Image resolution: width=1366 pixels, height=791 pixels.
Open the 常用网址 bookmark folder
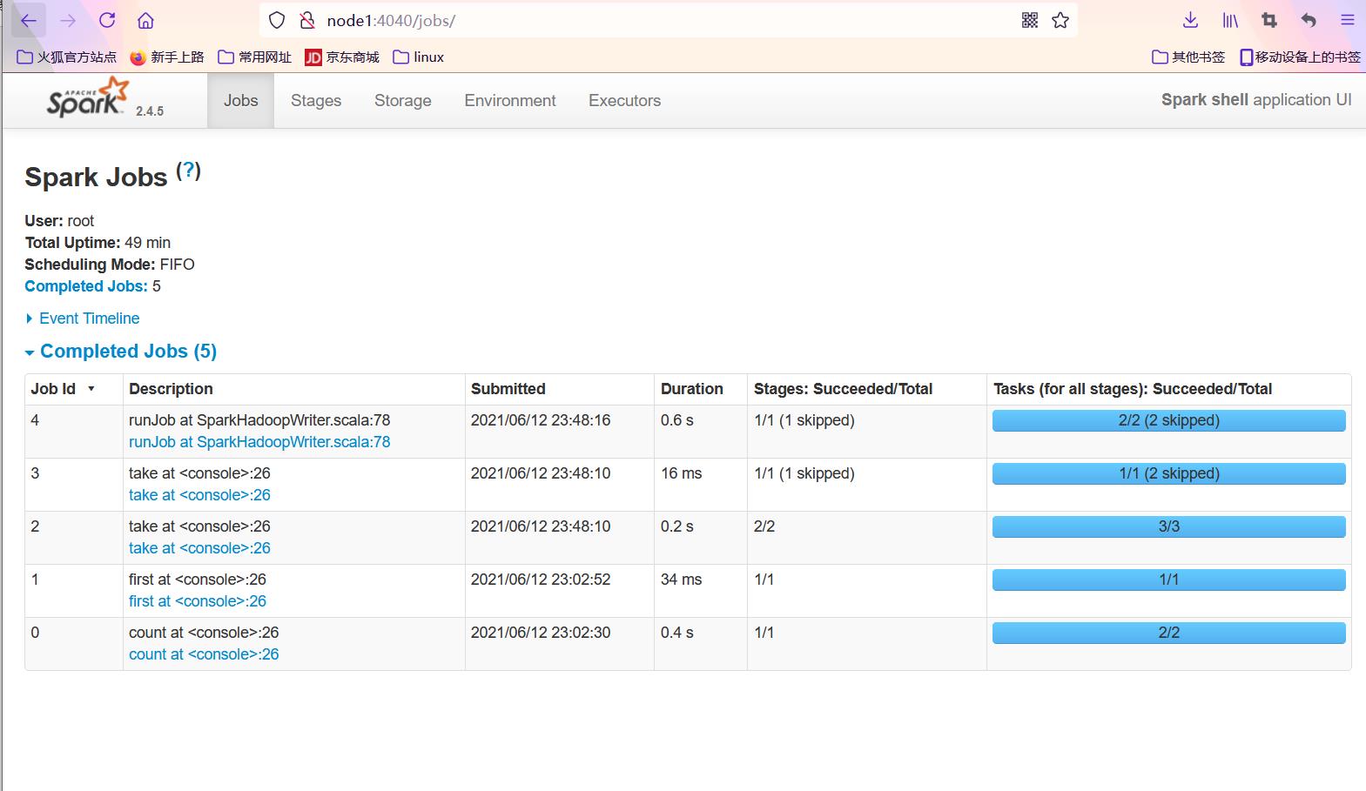click(255, 57)
